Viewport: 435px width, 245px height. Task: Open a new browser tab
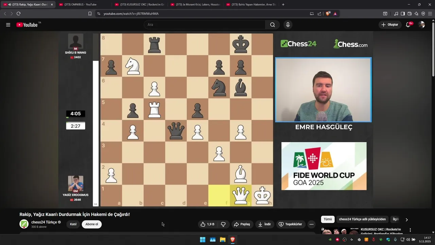283,4
